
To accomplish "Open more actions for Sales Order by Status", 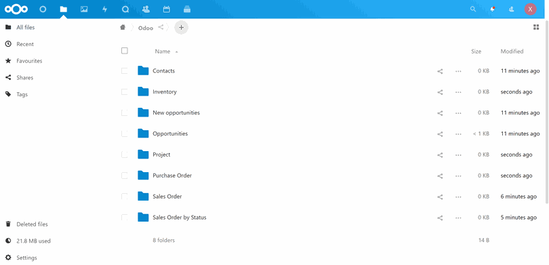I will (458, 218).
